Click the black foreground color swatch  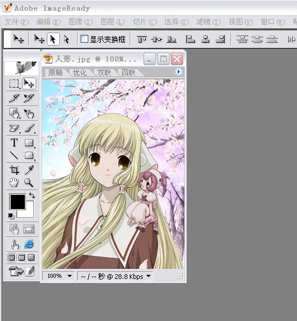coord(18,202)
